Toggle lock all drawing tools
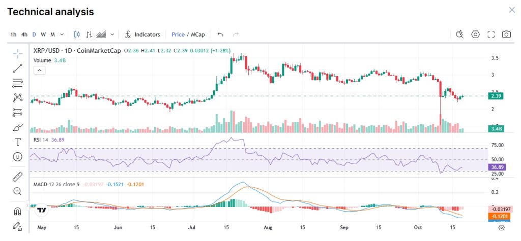Screen dimensions: 521x241 tap(18, 226)
